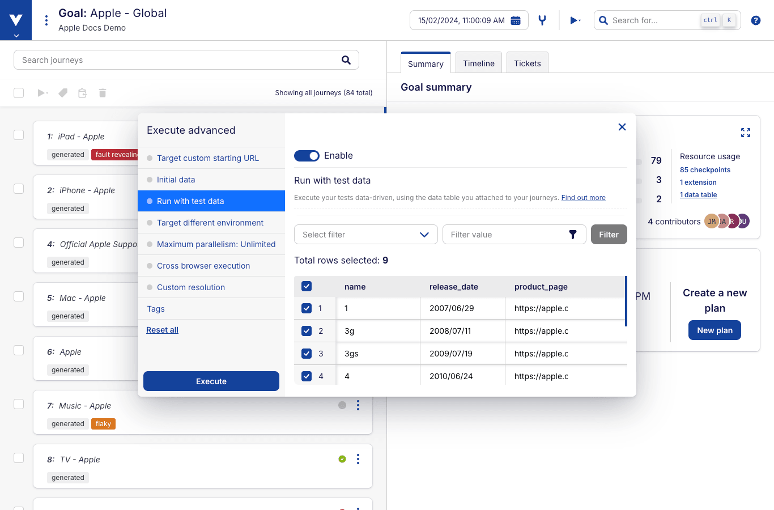
Task: Switch to the Timeline tab
Action: pyautogui.click(x=478, y=63)
